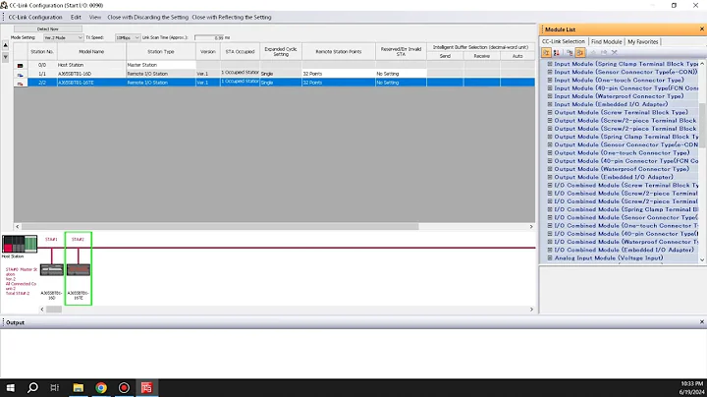Click the Link Scan Time value field

[x=209, y=38]
